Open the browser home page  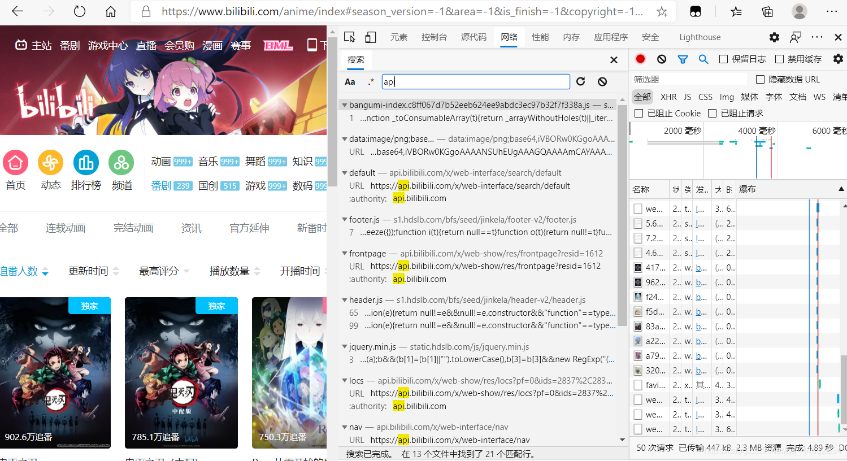pyautogui.click(x=111, y=11)
